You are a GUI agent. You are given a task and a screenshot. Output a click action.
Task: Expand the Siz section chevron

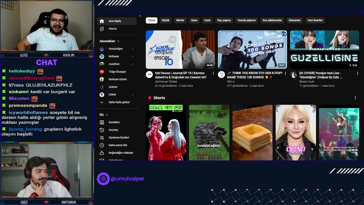pos(107,115)
